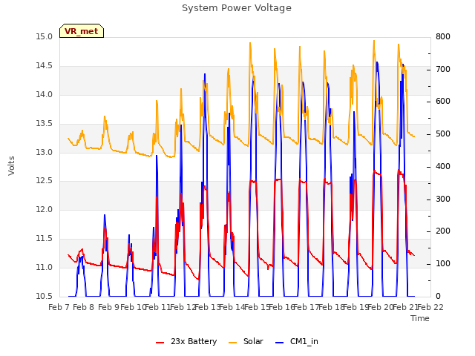Screen dimensions: 475x356
Task: Select the 23x Battery legend entry
Action: tap(186, 341)
